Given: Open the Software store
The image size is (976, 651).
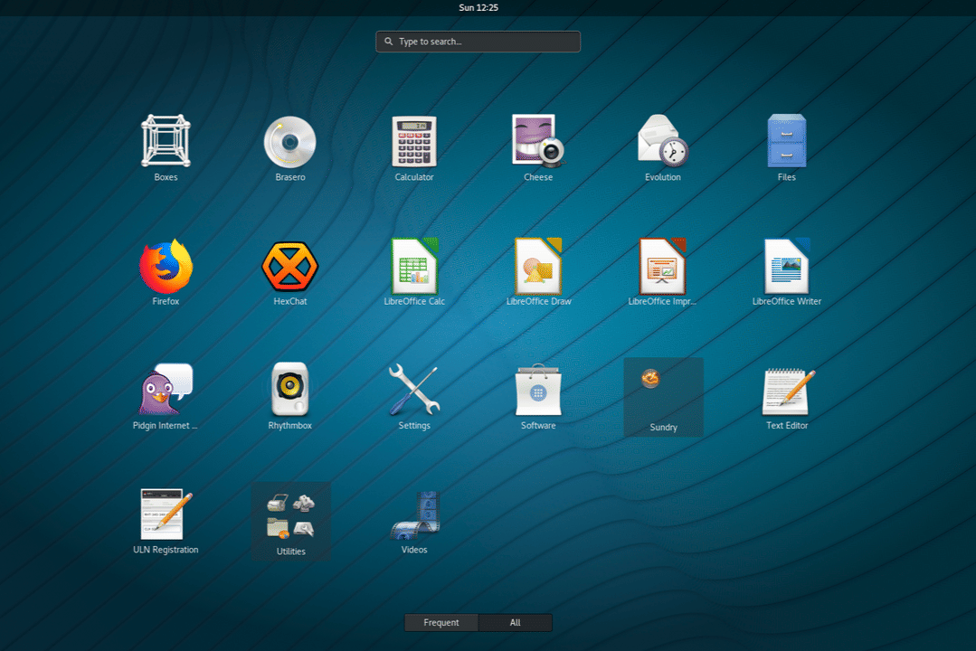Looking at the screenshot, I should [x=537, y=389].
